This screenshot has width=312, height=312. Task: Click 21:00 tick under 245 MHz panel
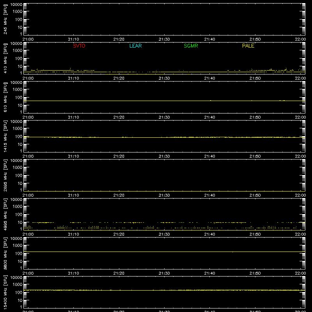point(28,39)
